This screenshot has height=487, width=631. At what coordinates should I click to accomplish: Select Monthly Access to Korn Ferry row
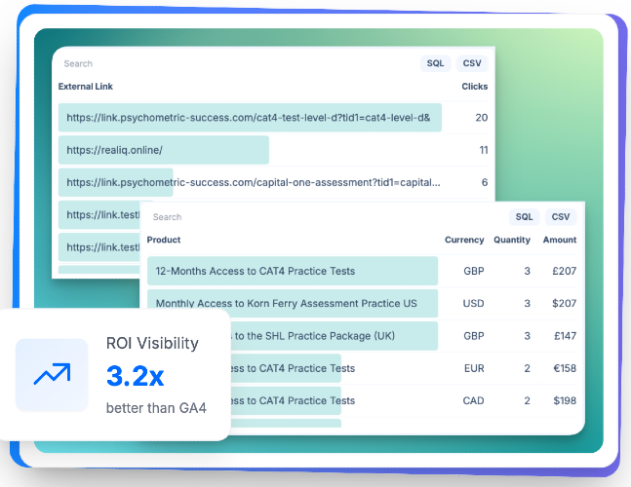pos(362,303)
